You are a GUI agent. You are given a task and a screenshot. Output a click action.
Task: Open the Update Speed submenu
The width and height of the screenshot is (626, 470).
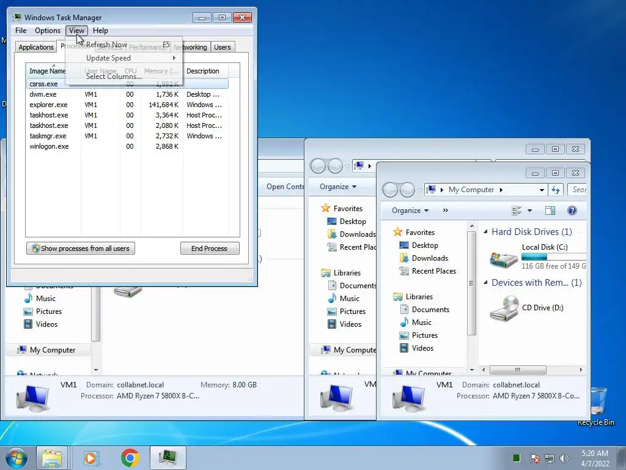123,58
